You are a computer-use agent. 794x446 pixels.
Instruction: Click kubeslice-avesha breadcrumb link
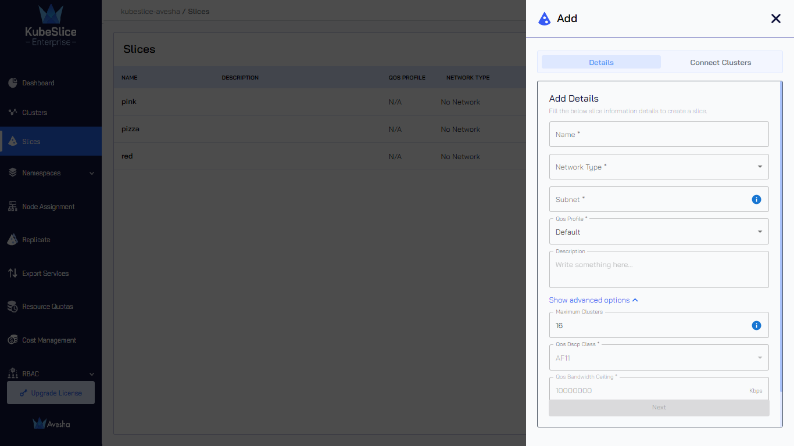[x=151, y=12]
